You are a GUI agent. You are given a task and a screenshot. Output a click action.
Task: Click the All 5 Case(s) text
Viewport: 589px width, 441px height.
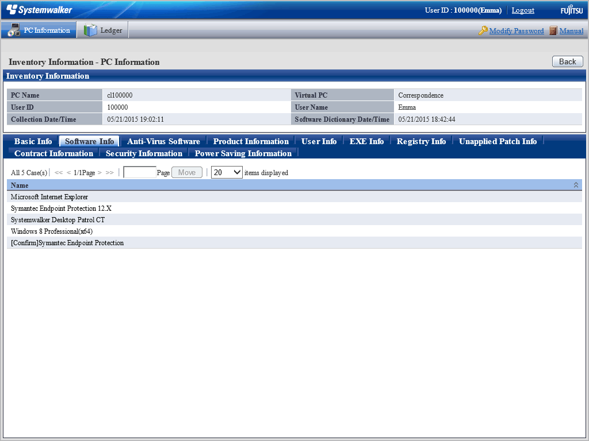point(29,172)
